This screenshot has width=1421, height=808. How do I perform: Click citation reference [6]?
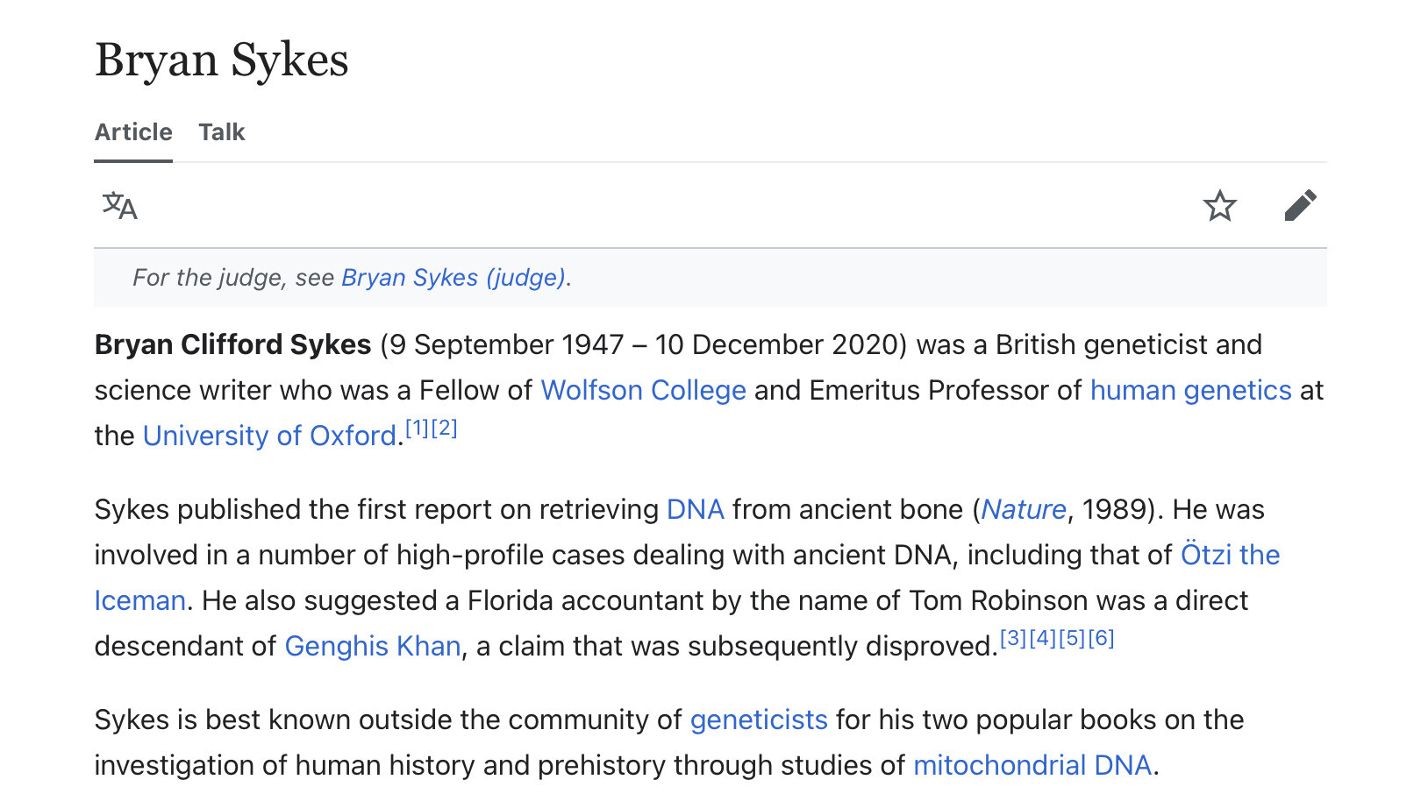(1101, 638)
